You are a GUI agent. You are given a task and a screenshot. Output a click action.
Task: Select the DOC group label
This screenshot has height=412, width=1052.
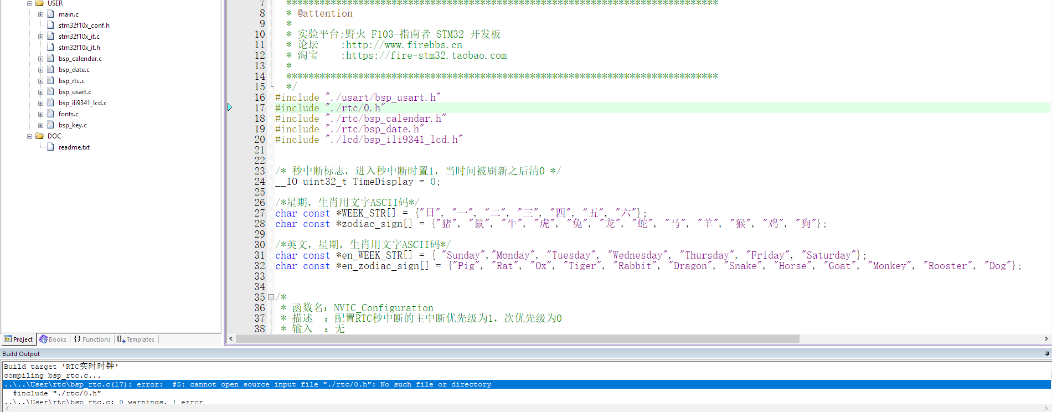point(54,136)
